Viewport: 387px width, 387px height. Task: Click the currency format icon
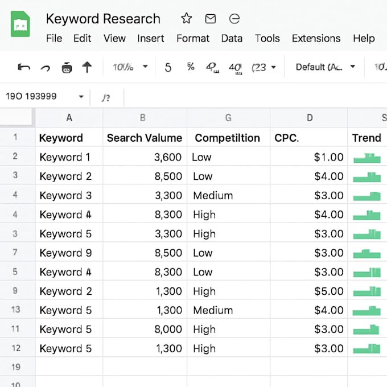[x=168, y=67]
